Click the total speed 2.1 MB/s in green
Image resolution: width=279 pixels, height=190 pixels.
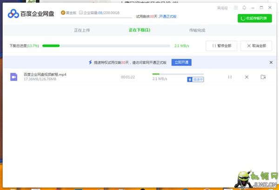click(182, 46)
